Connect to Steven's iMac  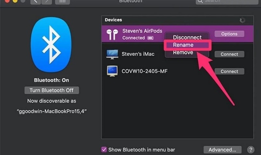pyautogui.click(x=229, y=54)
